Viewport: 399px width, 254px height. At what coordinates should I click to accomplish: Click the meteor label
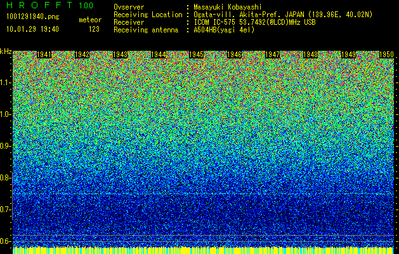pyautogui.click(x=90, y=20)
